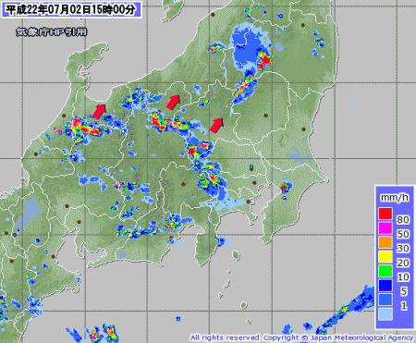416x343 pixels.
Task: Click the 気象庁HP引用 source text
Action: pos(52,32)
